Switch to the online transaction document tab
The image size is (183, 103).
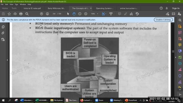point(129,8)
